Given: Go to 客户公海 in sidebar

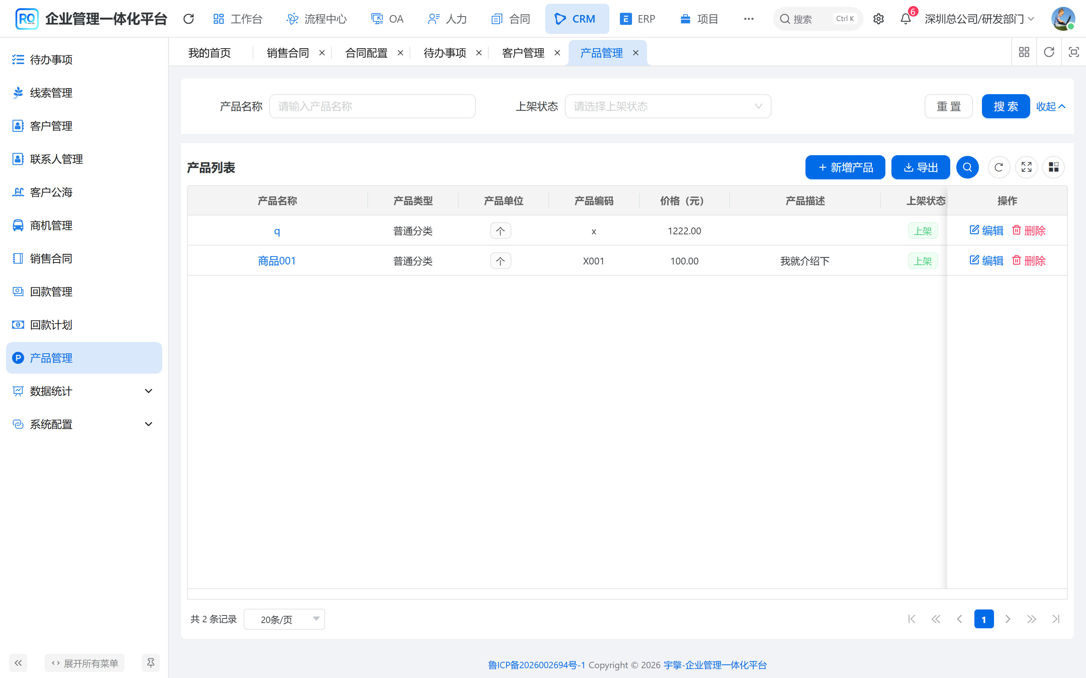Looking at the screenshot, I should click(x=84, y=192).
